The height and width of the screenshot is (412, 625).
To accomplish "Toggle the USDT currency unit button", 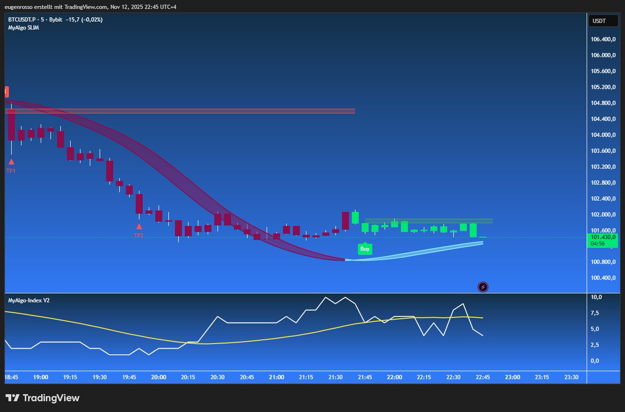I will [603, 20].
